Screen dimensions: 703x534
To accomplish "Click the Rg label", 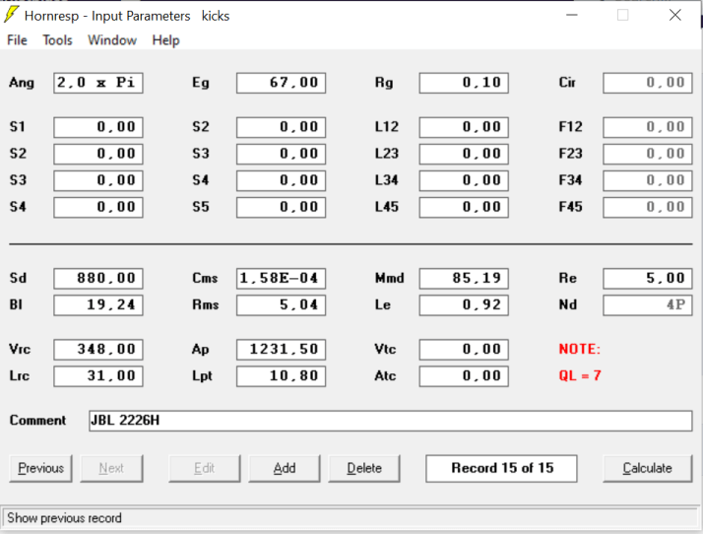I will pyautogui.click(x=384, y=83).
